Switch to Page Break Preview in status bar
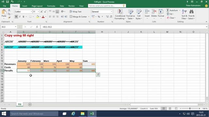 [x=176, y=109]
